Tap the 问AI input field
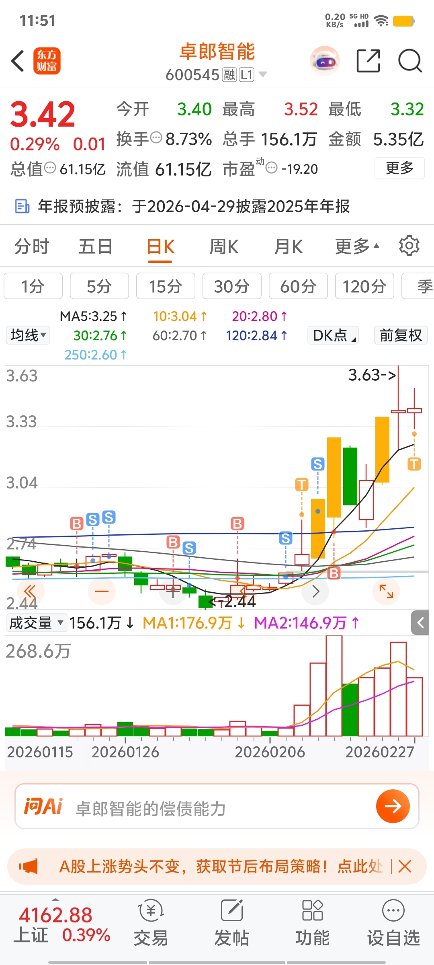The height and width of the screenshot is (965, 434). coord(217,806)
